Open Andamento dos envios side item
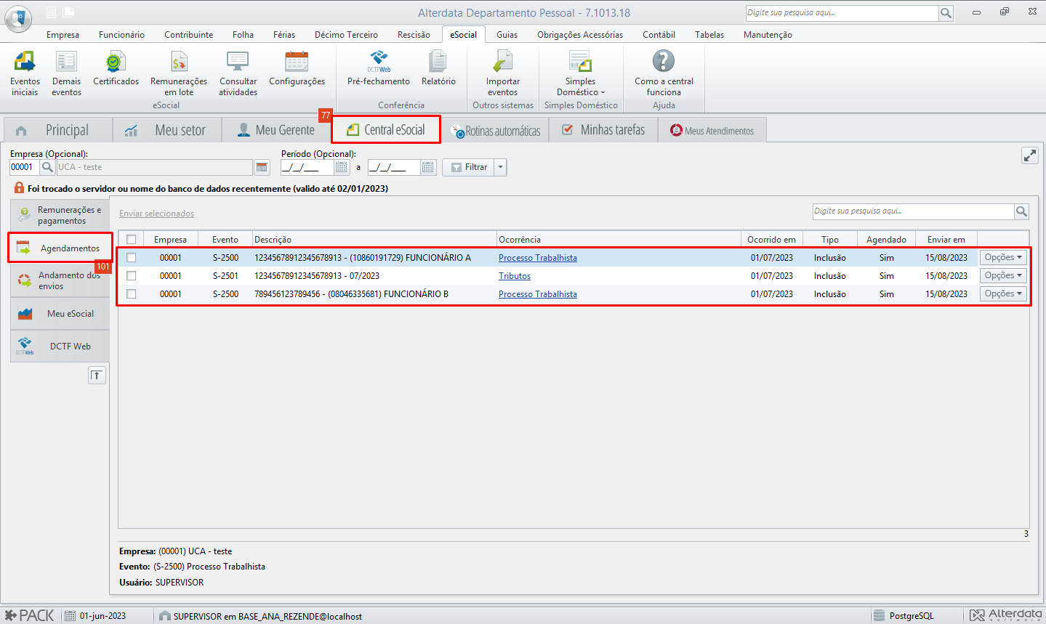 click(60, 280)
